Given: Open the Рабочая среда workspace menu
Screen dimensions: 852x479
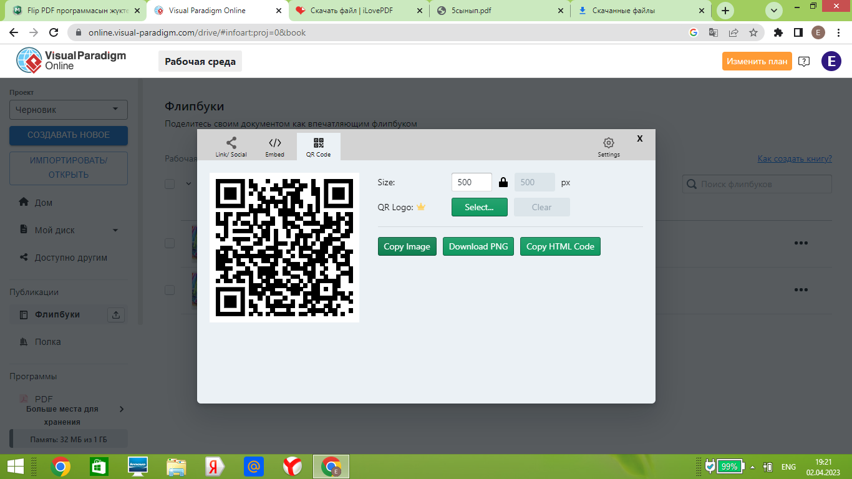Looking at the screenshot, I should [200, 61].
